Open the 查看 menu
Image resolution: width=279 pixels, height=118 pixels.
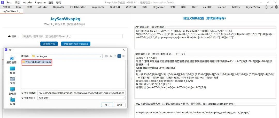tap(51, 3)
